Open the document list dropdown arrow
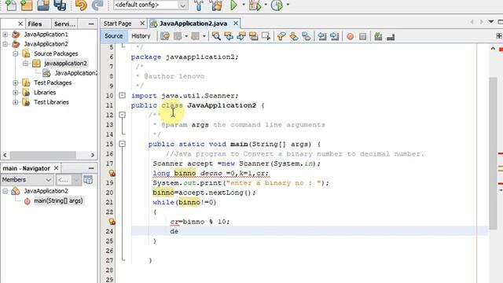The width and height of the screenshot is (503, 283). [491, 22]
